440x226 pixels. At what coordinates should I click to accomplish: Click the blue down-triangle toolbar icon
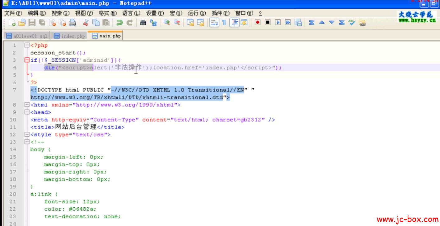click(332, 23)
